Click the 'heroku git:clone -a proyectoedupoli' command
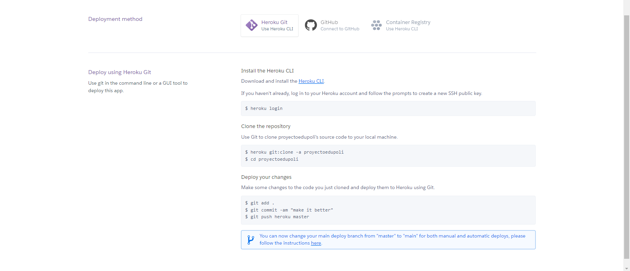Image resolution: width=630 pixels, height=271 pixels. (x=294, y=152)
